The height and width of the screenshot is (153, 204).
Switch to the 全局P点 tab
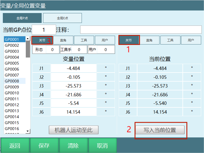coord(22,18)
